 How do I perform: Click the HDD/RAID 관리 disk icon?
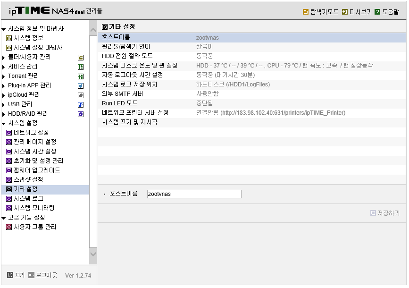[x=81, y=114]
